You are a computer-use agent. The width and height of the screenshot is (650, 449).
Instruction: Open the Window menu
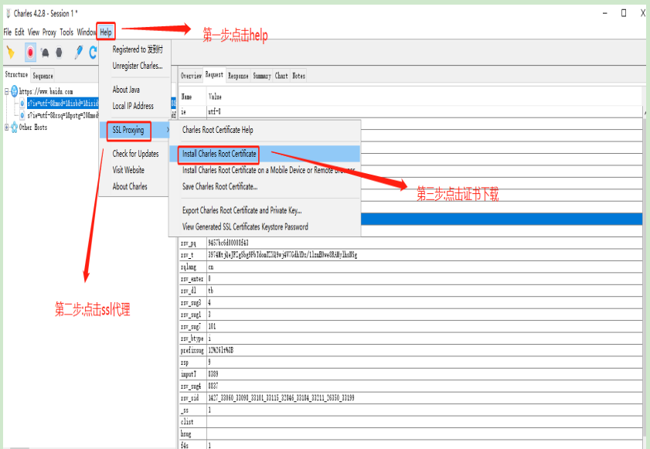(x=87, y=32)
